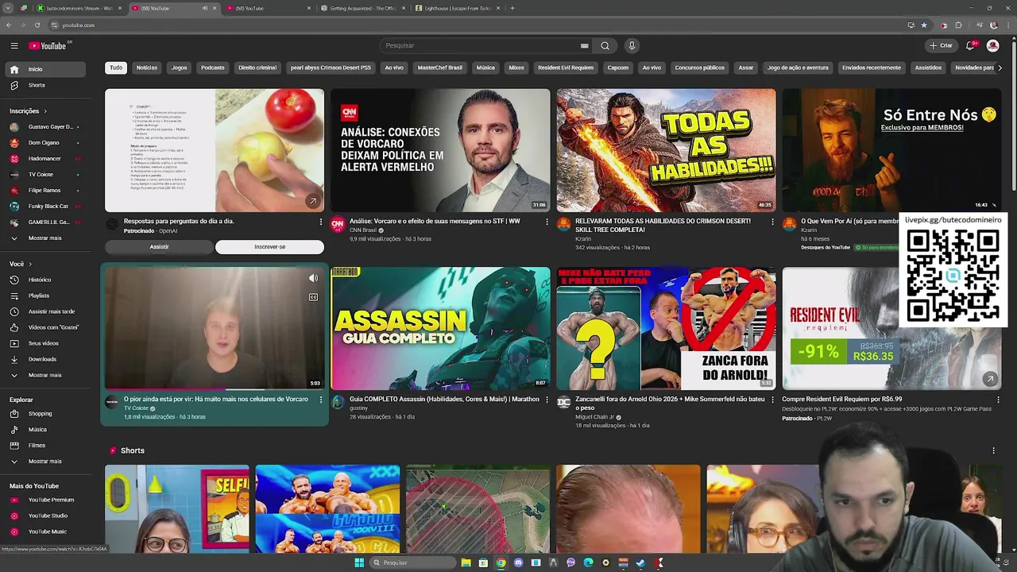Click Inscrever-se on the OpenAI ad
Screen dimensions: 1017x572
click(x=269, y=247)
